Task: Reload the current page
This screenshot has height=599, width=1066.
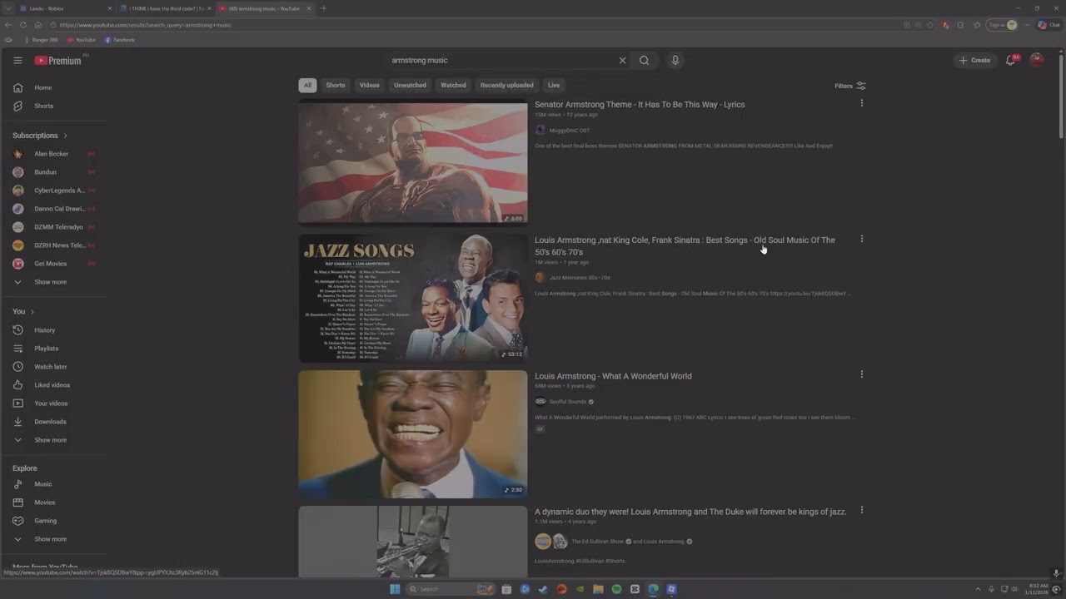Action: pyautogui.click(x=23, y=25)
